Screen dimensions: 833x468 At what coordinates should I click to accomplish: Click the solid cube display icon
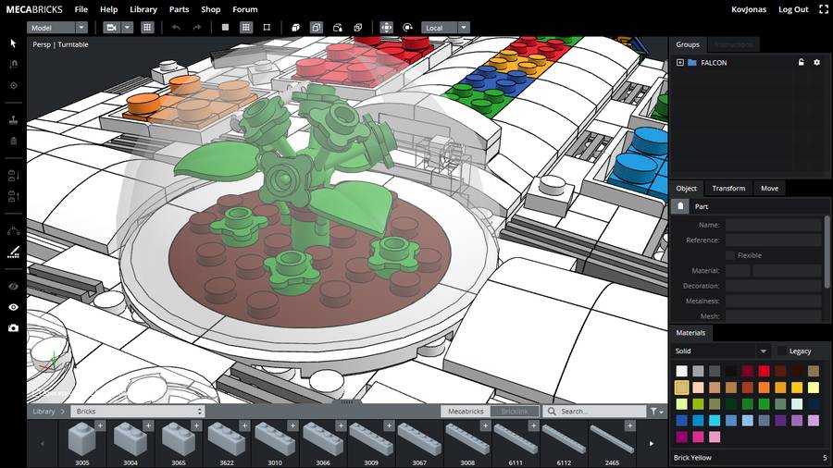click(x=295, y=28)
